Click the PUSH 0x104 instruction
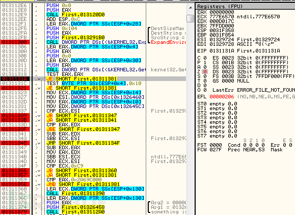 tap(62, 29)
